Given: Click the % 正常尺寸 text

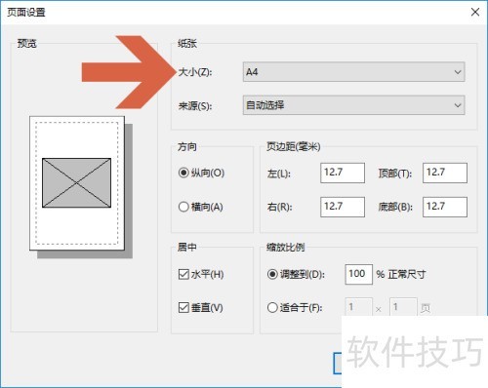Looking at the screenshot, I should point(401,274).
